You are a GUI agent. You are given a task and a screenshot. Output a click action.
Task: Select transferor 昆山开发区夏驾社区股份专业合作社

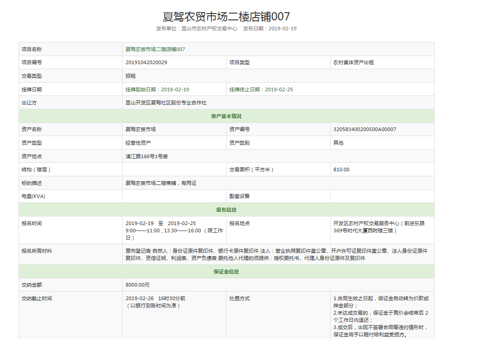coord(166,103)
